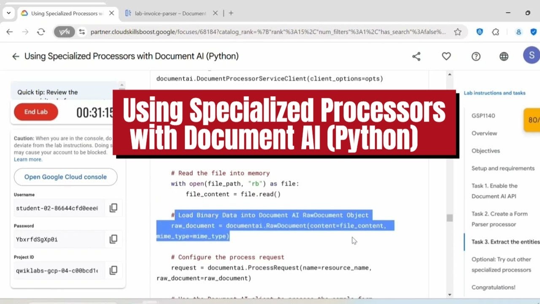
Task: Click the student-02 username text
Action: (57, 208)
